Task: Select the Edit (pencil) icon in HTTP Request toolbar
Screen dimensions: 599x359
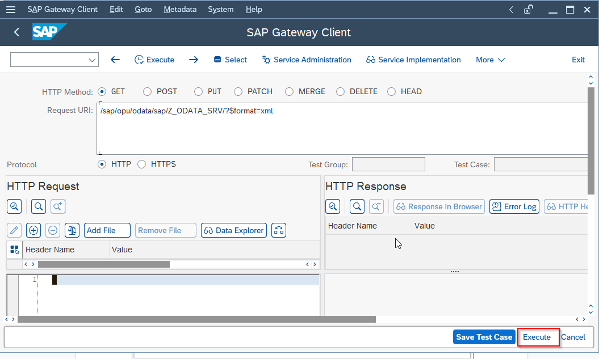Action: pos(14,230)
